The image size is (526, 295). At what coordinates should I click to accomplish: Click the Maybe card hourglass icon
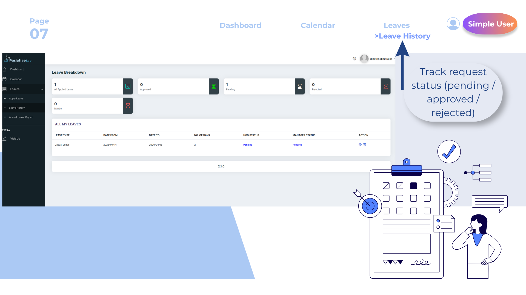(x=128, y=106)
